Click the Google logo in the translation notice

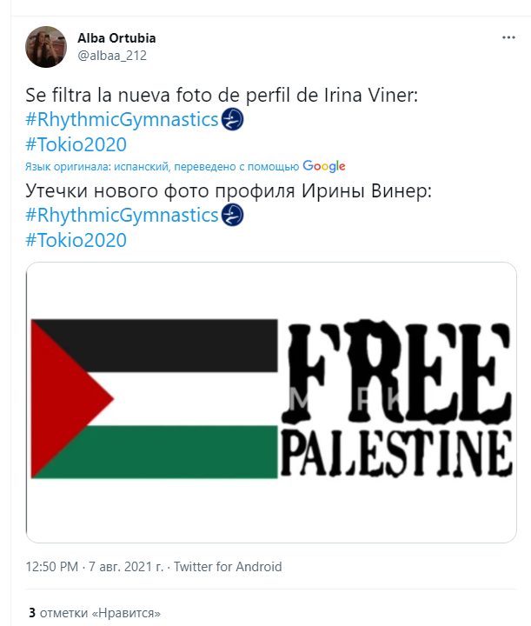(324, 166)
